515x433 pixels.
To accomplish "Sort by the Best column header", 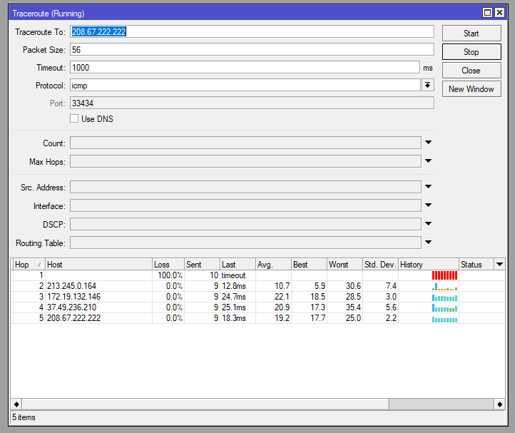I will tap(310, 265).
